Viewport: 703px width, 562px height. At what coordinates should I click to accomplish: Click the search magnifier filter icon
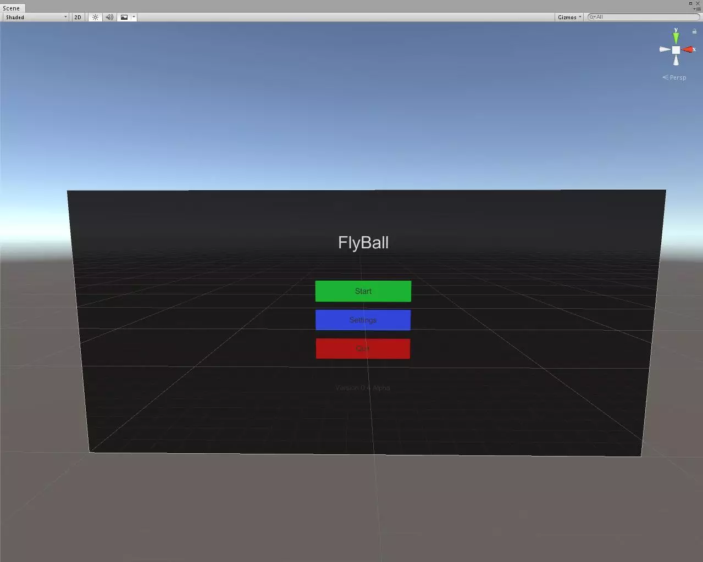(593, 17)
